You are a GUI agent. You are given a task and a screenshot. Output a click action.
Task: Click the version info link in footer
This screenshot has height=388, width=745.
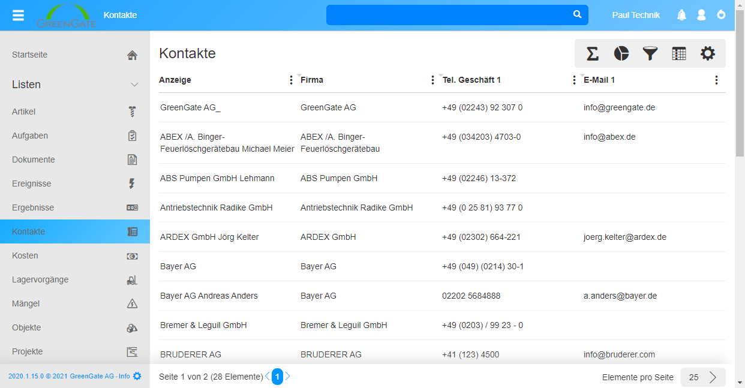coord(69,376)
